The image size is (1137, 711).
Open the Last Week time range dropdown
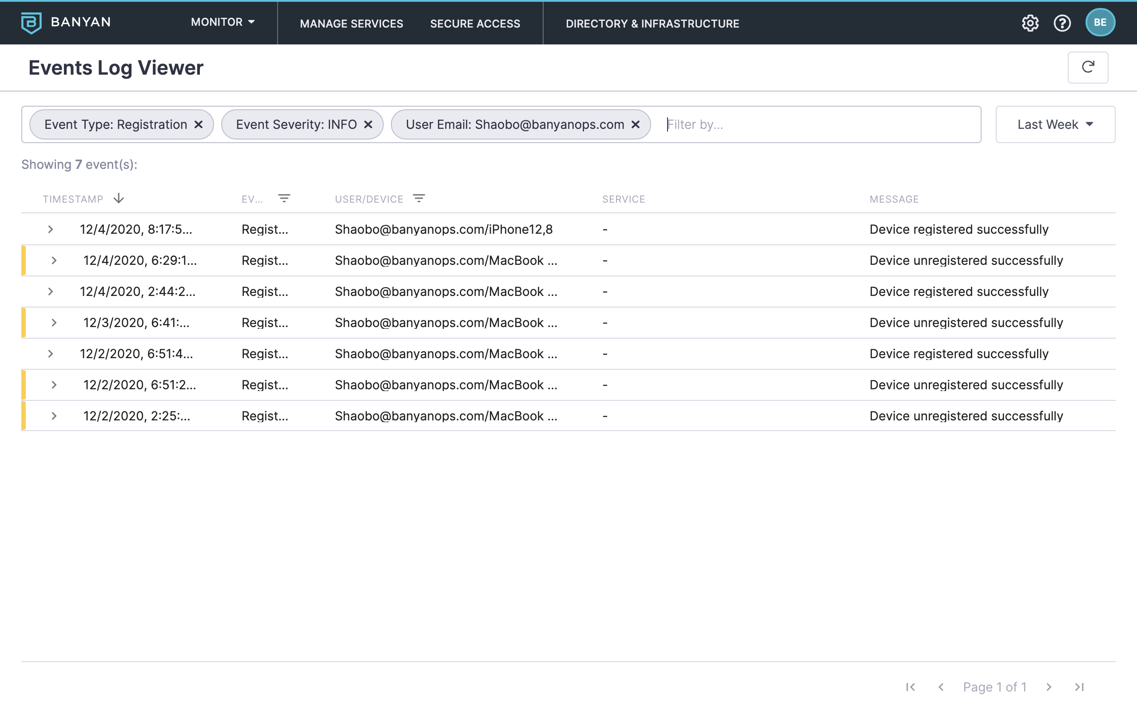[1055, 124]
